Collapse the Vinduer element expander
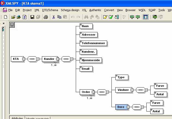The width and height of the screenshot is (172, 119). pos(132,90)
